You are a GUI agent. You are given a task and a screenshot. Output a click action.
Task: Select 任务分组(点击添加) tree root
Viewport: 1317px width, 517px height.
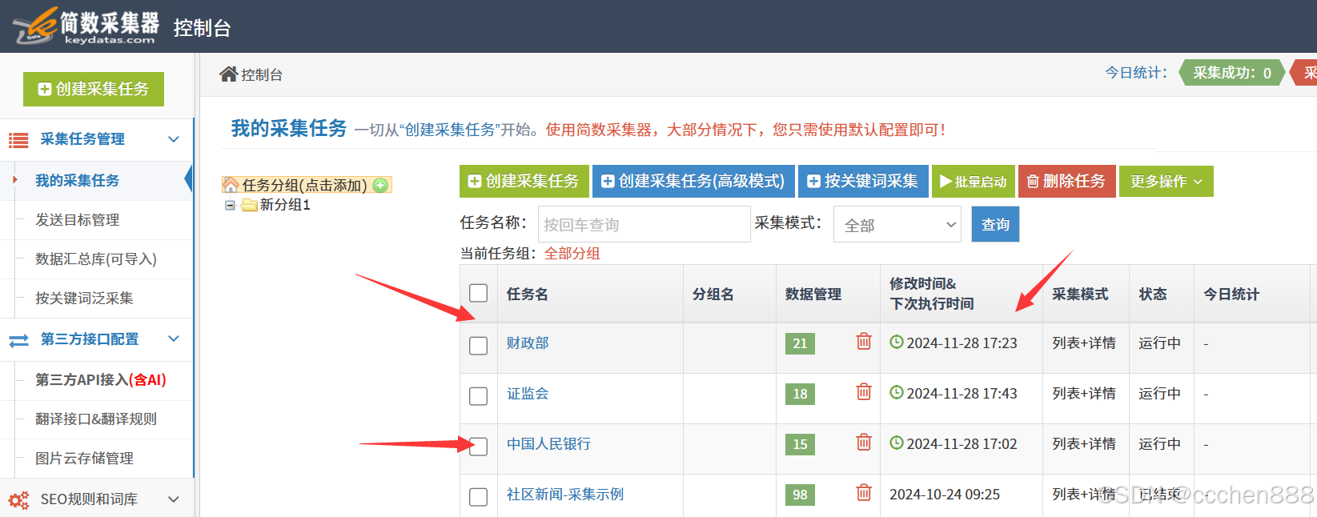tap(304, 186)
